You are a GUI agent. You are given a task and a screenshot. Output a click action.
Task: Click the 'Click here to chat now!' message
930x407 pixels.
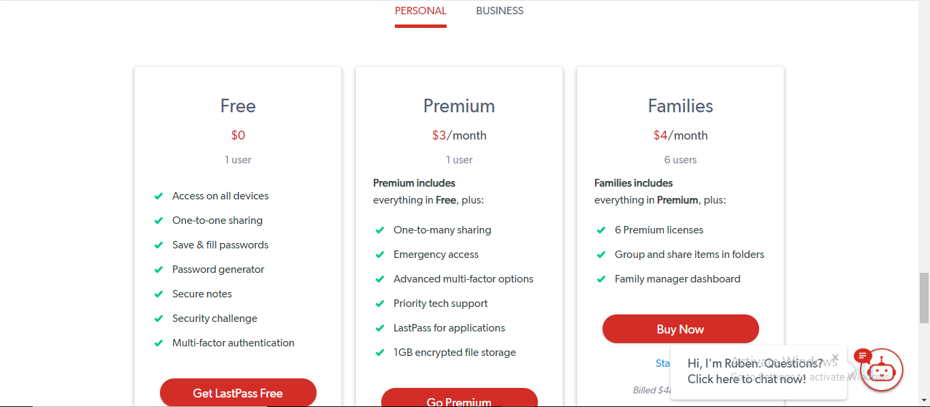click(746, 379)
